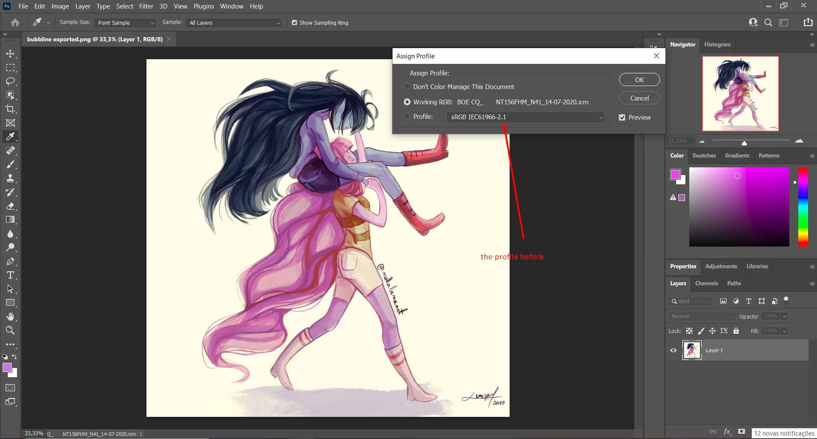This screenshot has height=439, width=817.
Task: Click the foreground color swatch in toolbox
Action: click(7, 368)
